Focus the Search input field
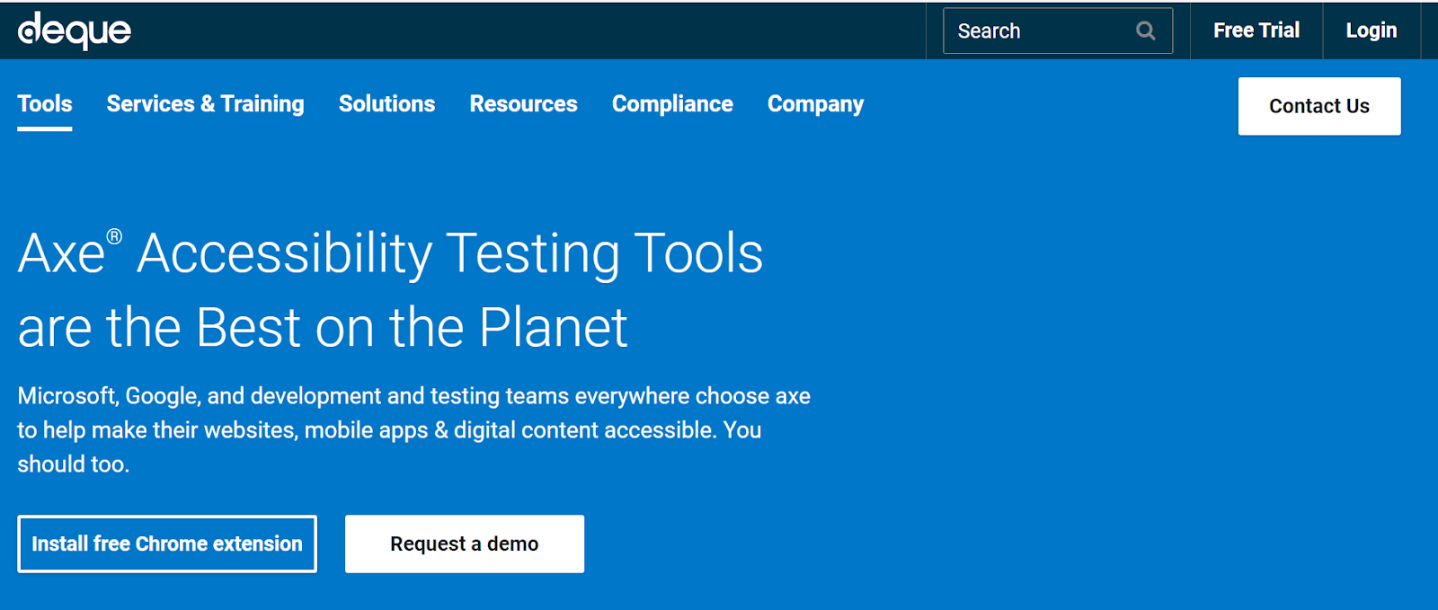Image resolution: width=1438 pixels, height=610 pixels. [x=1057, y=31]
